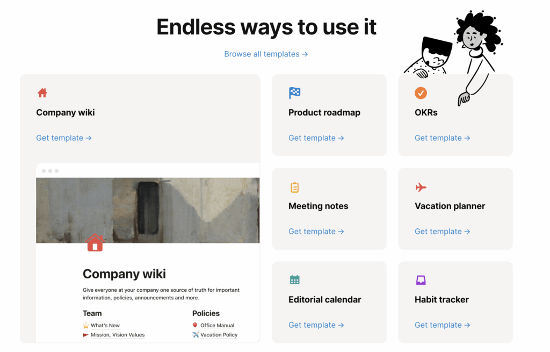Click the orange checkmark OKRs icon
This screenshot has height=352, width=550.
pos(421,92)
